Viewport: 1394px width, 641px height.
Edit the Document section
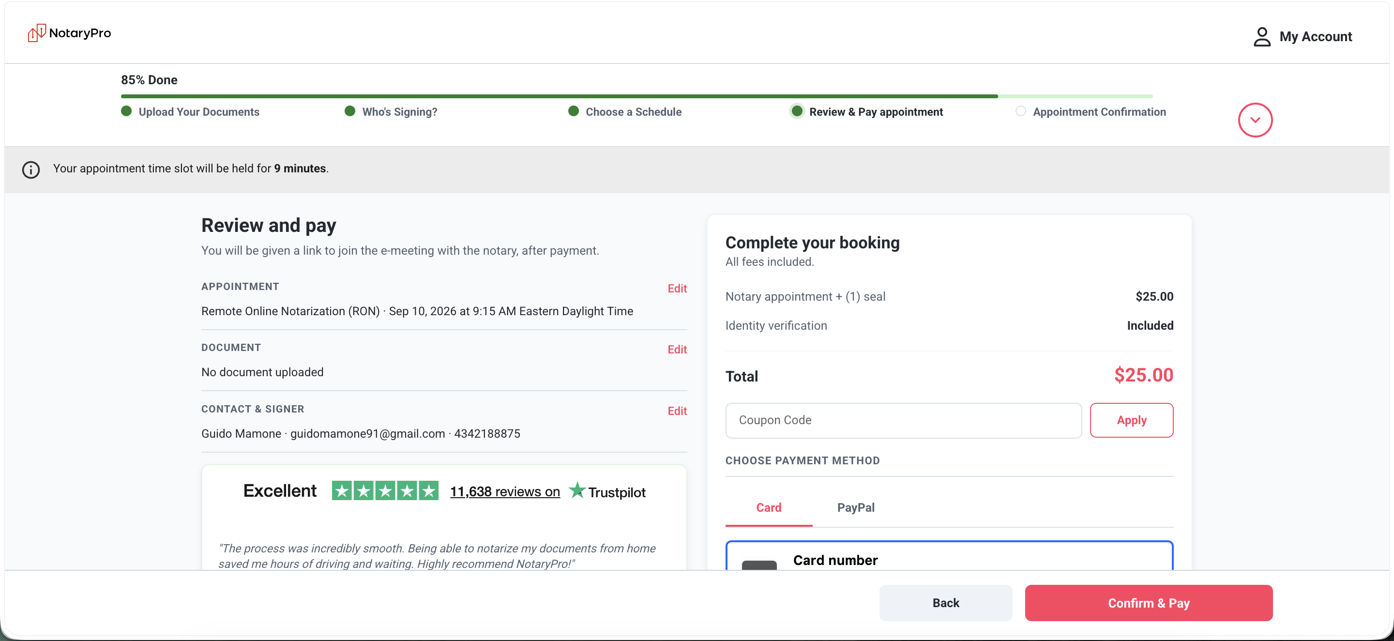pos(677,350)
